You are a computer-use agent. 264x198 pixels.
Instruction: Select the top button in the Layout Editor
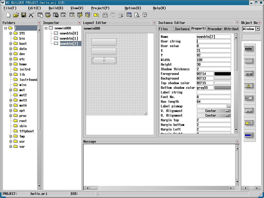pos(104,42)
